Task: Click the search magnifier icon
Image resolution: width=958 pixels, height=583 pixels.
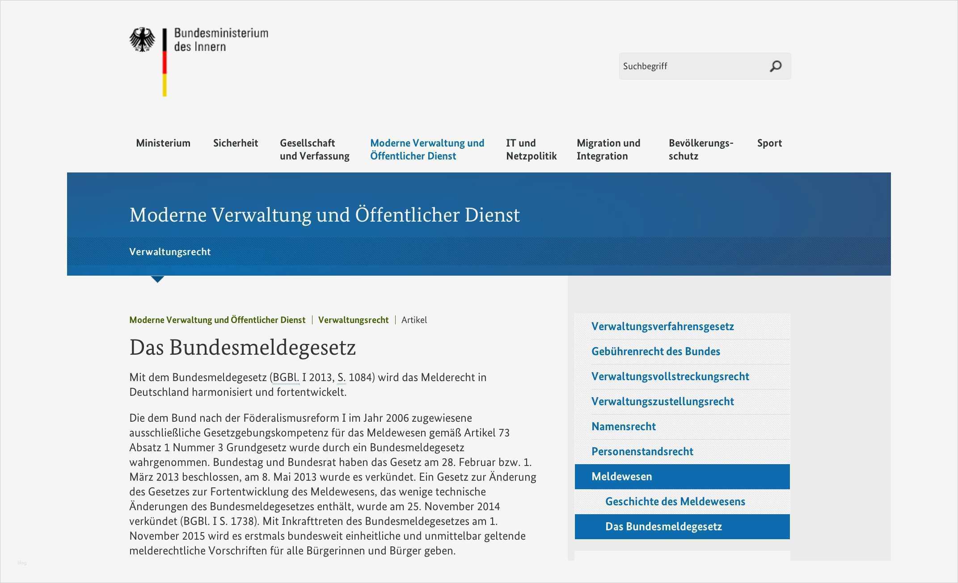Action: (776, 66)
